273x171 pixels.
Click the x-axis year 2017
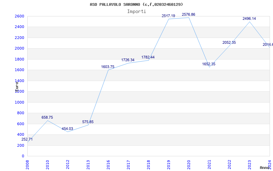tap(128, 165)
